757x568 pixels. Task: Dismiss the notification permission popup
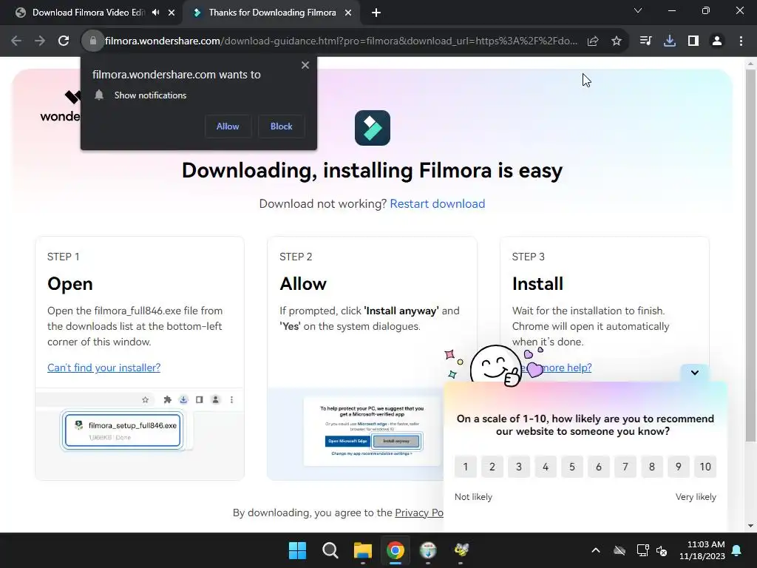click(305, 65)
